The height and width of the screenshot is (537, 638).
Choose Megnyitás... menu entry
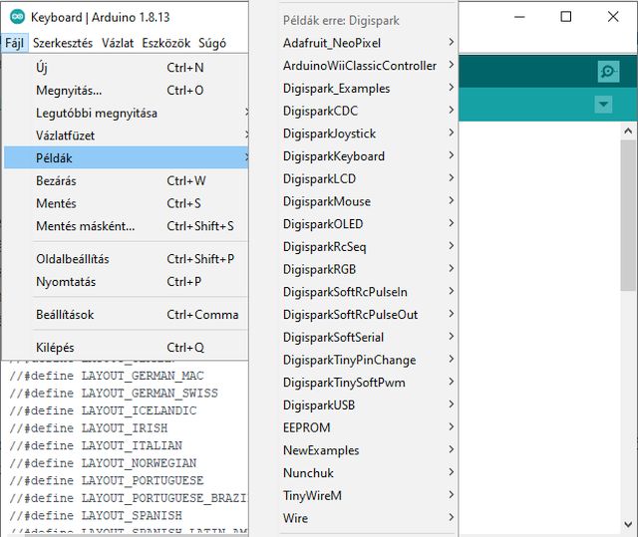coord(127,91)
